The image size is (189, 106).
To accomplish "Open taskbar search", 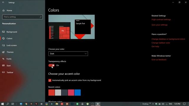I will [x=8, y=104].
